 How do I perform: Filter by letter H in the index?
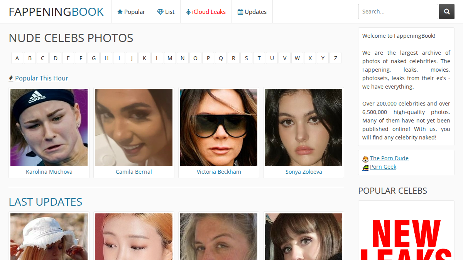[x=106, y=58]
